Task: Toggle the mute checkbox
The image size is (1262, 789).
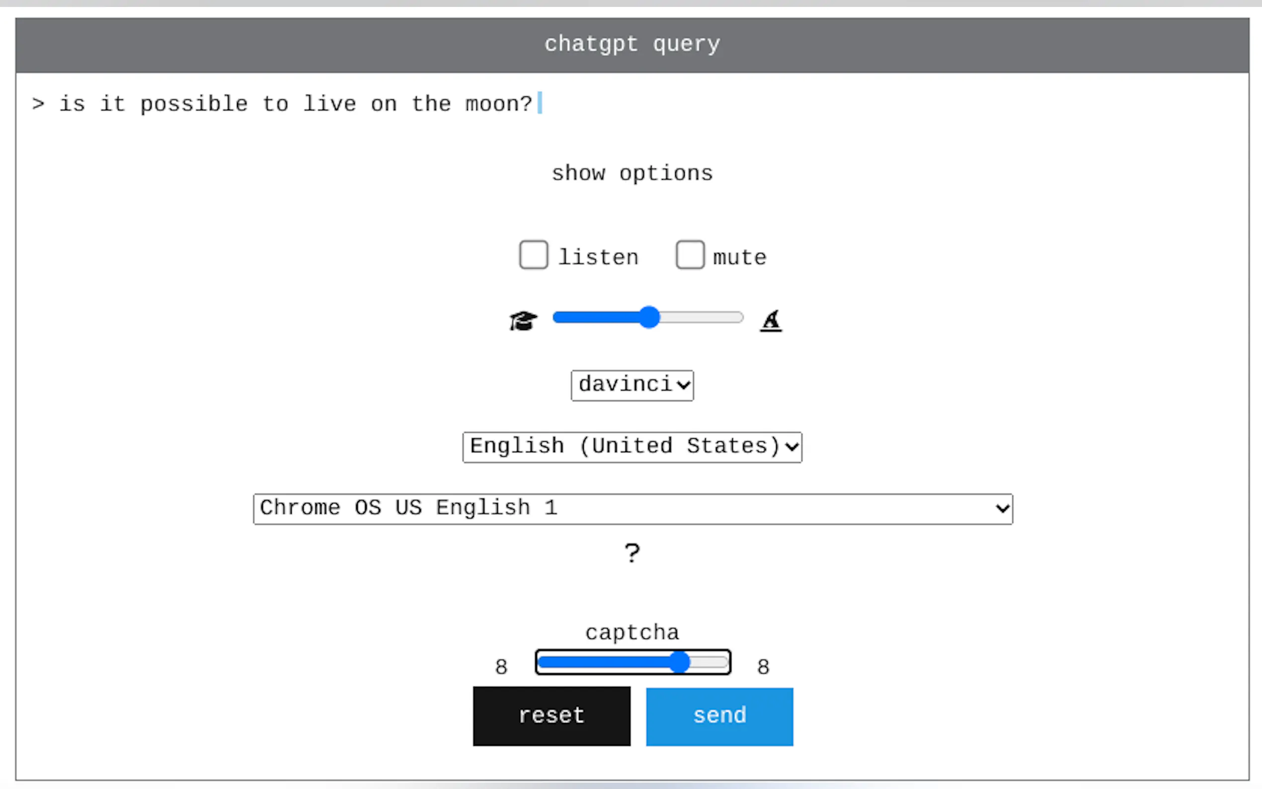Action: click(690, 255)
